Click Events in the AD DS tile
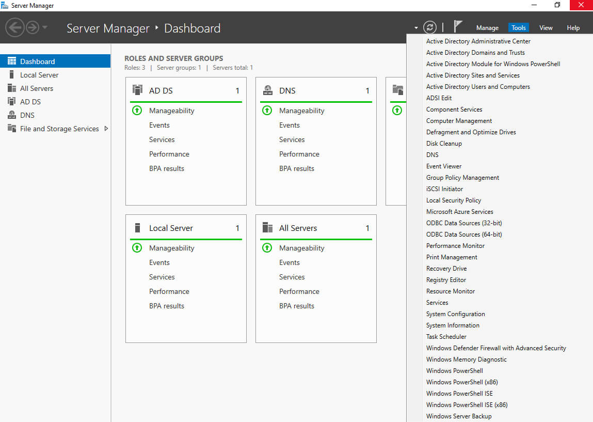This screenshot has height=422, width=593. tap(159, 125)
